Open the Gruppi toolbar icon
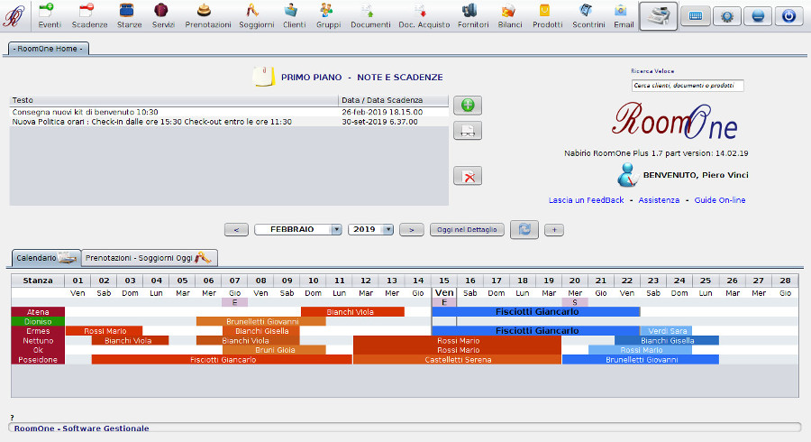Image resolution: width=811 pixels, height=442 pixels. 328,15
